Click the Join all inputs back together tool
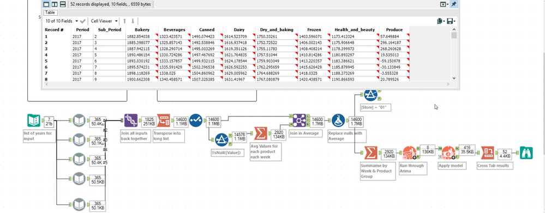 click(x=131, y=120)
